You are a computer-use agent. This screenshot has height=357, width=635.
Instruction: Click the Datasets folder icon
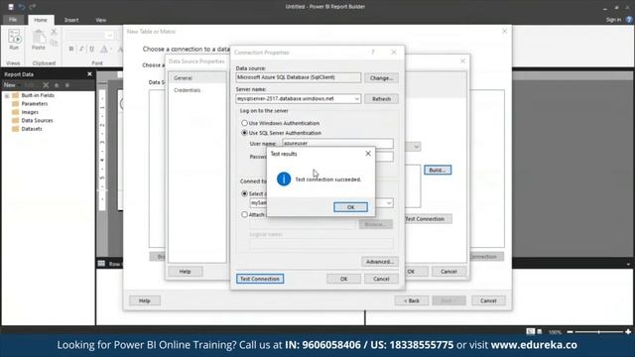16,129
